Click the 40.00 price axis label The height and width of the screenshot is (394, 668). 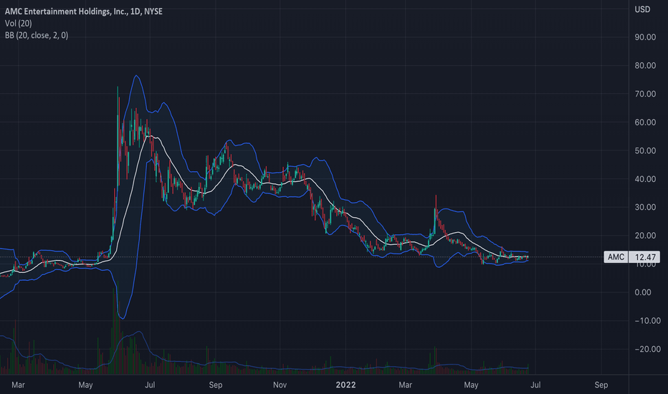coord(645,179)
